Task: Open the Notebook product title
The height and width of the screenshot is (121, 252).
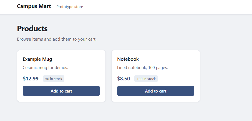Action: tap(128, 59)
